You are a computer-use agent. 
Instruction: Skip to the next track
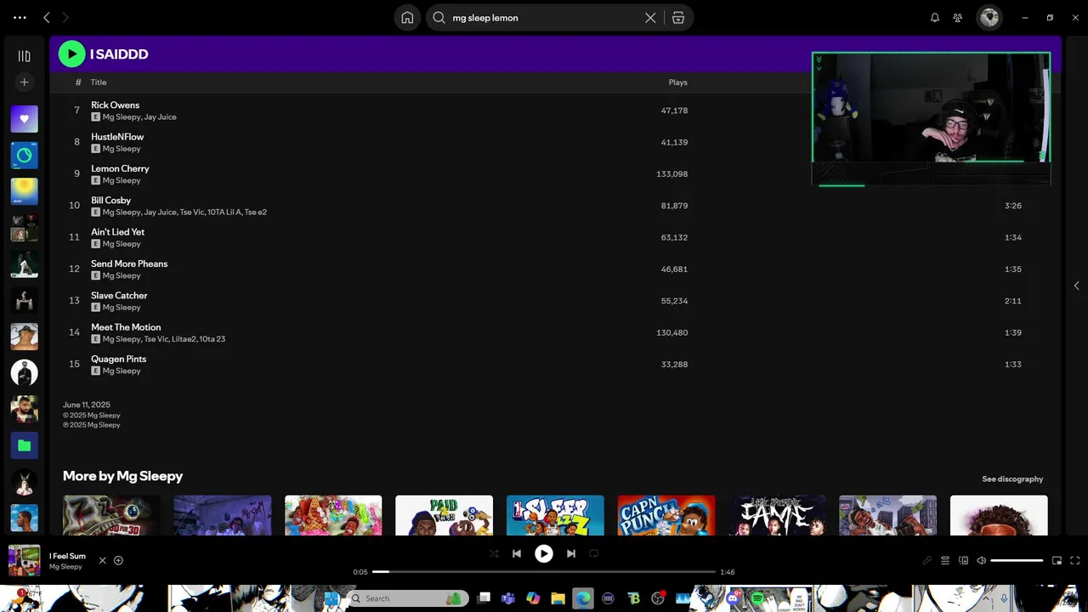[571, 553]
